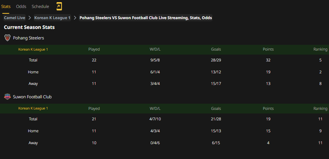Click the Suwon Football Club crest icon
Screen dimensions: 329x159
(x=7, y=97)
